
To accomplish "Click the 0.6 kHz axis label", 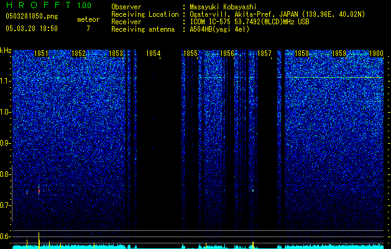I will point(5,237).
